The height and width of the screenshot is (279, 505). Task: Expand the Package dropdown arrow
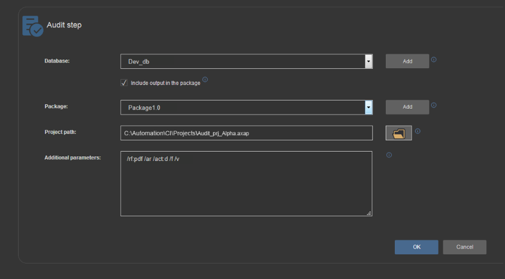pyautogui.click(x=369, y=108)
